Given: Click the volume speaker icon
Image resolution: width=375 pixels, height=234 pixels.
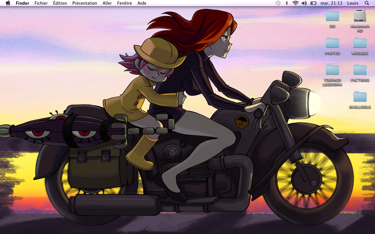Looking at the screenshot, I should (304, 3).
